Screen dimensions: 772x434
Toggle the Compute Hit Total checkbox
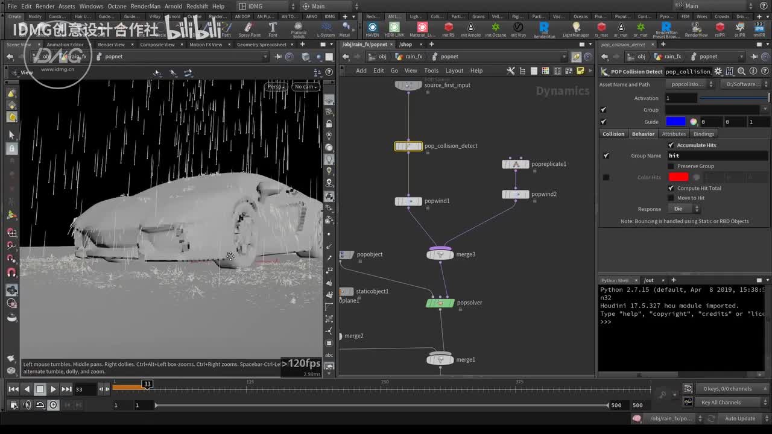click(x=671, y=188)
